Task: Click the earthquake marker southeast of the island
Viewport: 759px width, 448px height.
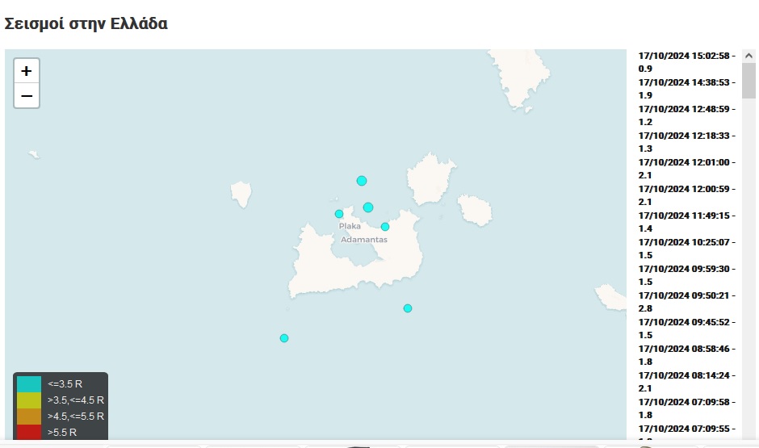Action: click(x=408, y=308)
